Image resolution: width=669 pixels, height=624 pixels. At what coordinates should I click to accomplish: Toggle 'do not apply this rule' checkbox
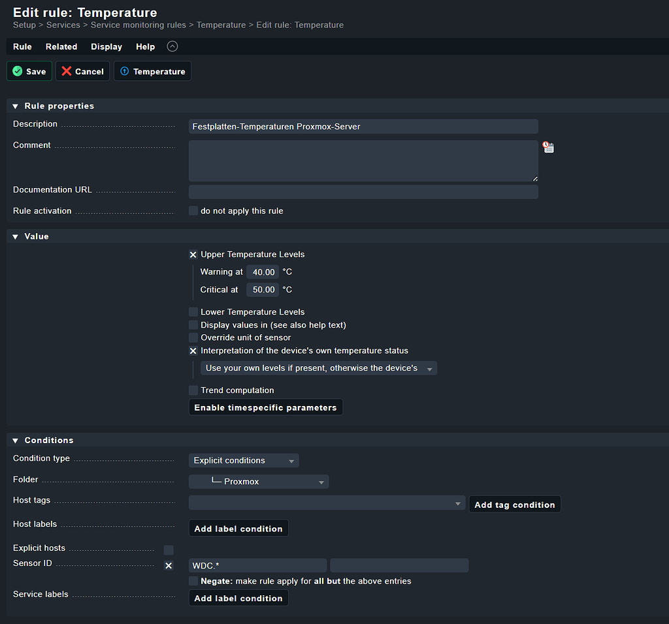pyautogui.click(x=193, y=211)
